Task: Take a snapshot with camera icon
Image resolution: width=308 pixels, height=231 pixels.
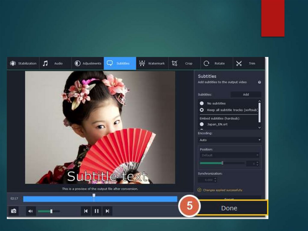Action: point(14,211)
